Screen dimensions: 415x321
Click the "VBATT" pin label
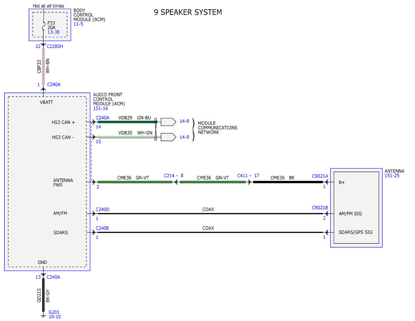coord(46,102)
